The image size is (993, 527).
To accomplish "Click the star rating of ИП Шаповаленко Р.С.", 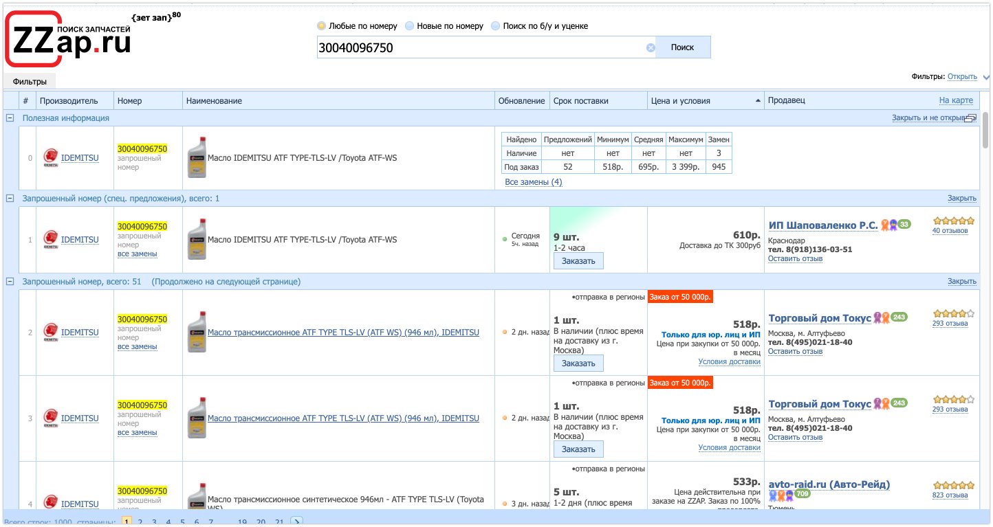I will [x=954, y=221].
